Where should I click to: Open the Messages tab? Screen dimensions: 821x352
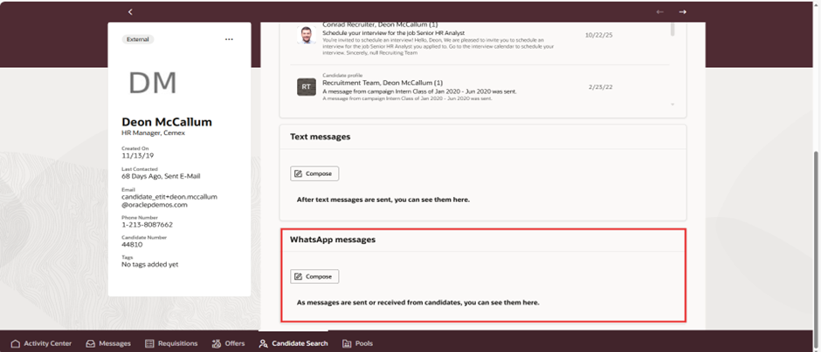[108, 343]
